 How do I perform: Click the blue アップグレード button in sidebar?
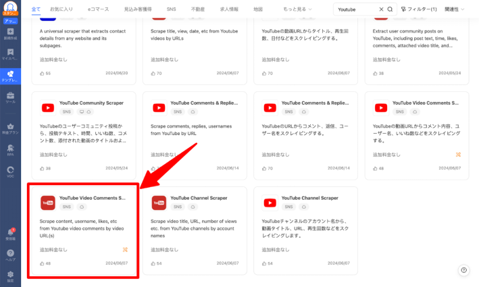10,21
